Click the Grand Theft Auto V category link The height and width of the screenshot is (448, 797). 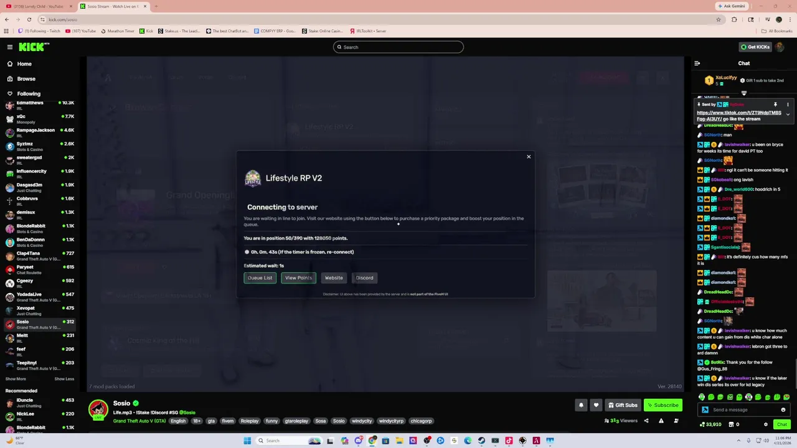pos(139,421)
